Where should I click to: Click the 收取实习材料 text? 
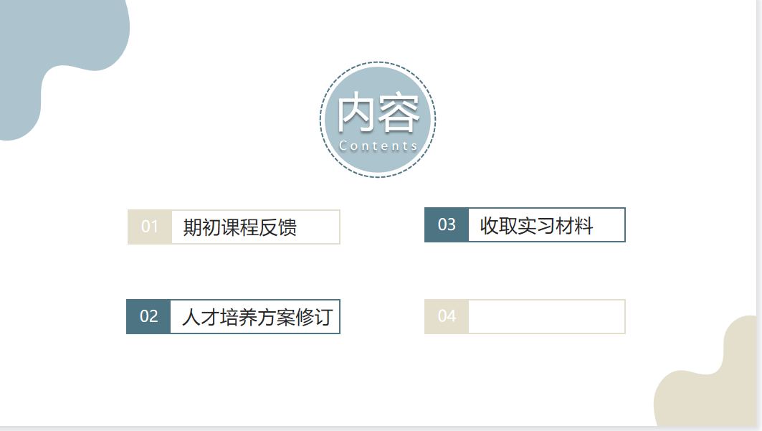tap(536, 225)
